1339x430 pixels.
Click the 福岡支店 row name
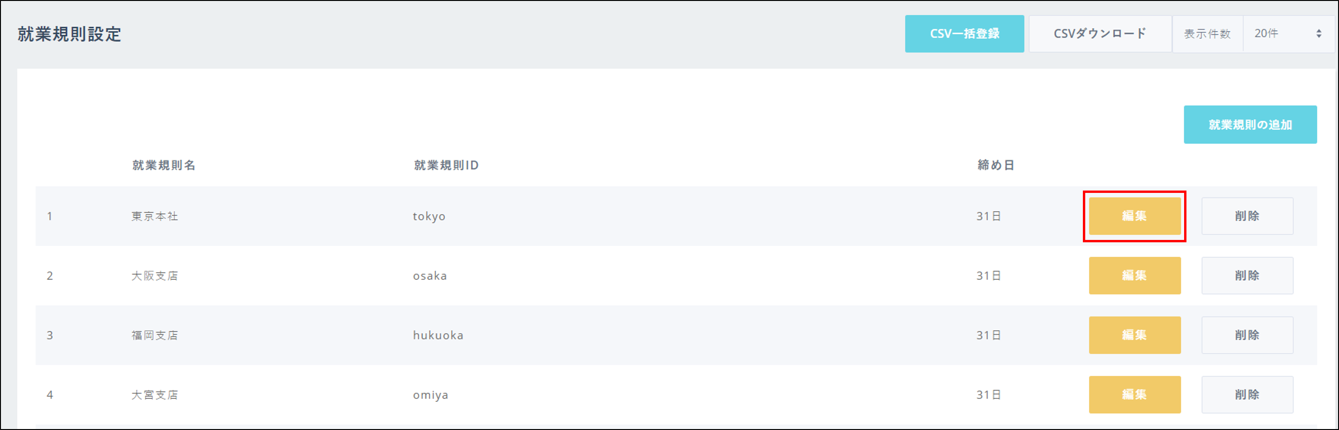[x=154, y=335]
